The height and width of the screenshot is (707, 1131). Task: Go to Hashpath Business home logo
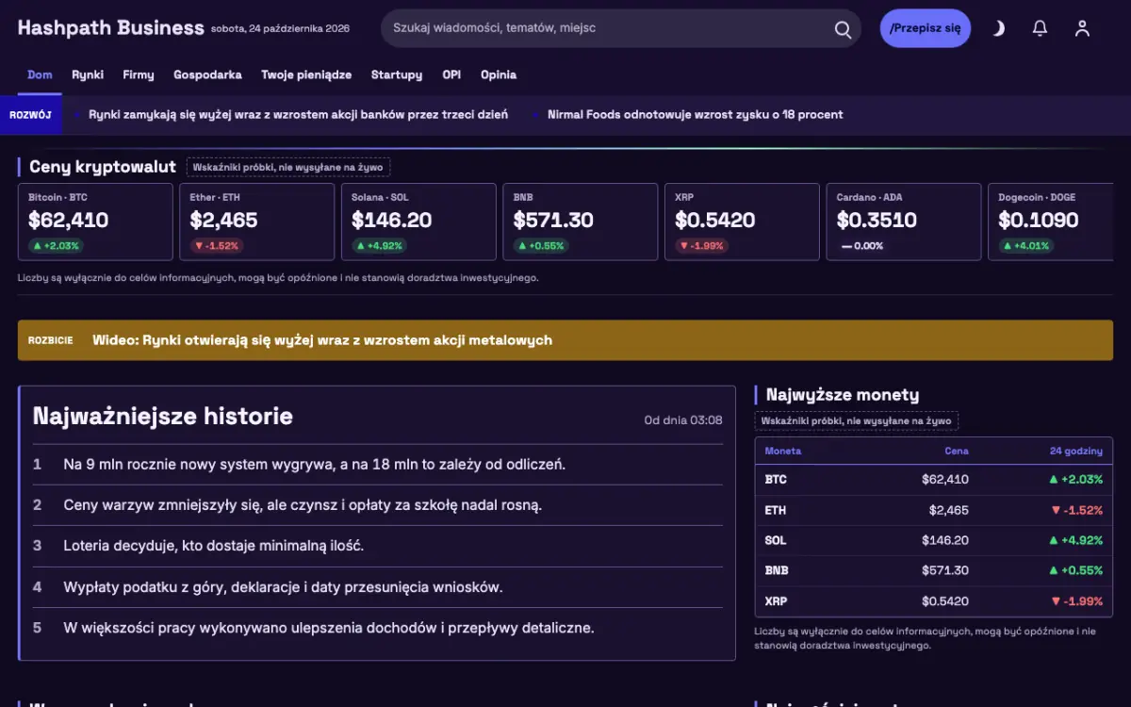click(110, 28)
